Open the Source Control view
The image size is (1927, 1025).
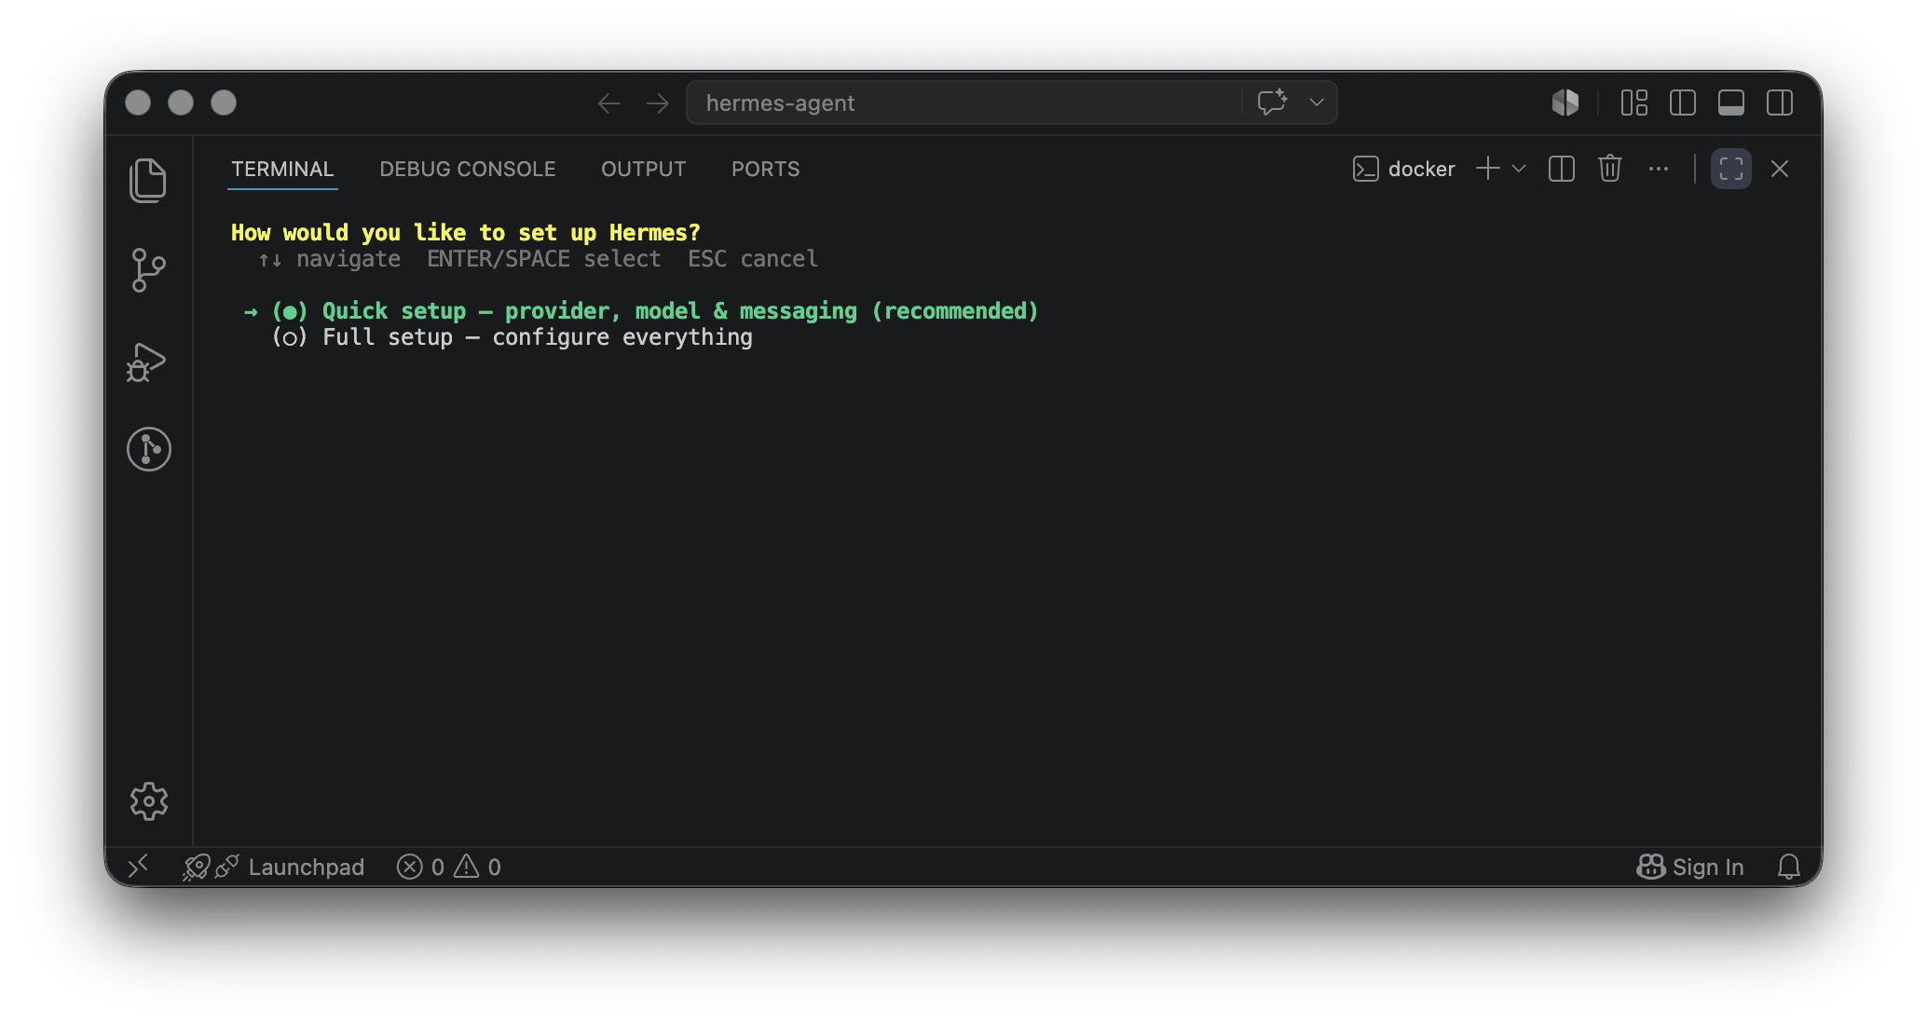click(148, 270)
